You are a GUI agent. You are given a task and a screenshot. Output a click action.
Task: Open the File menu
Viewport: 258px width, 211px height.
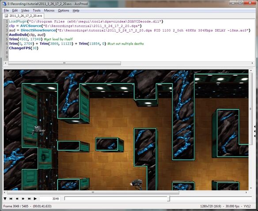[x=6, y=11]
